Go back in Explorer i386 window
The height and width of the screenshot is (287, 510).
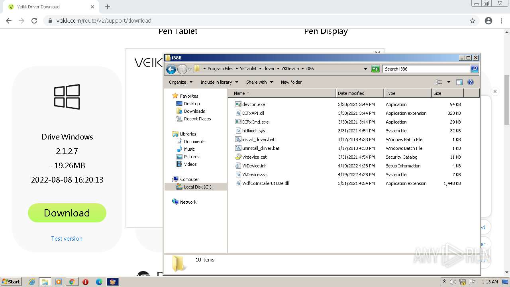tap(171, 69)
